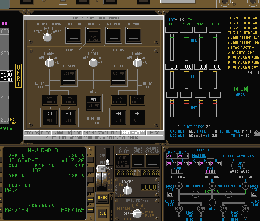Switch engine 3 bleed ON/OFF

tap(118, 117)
